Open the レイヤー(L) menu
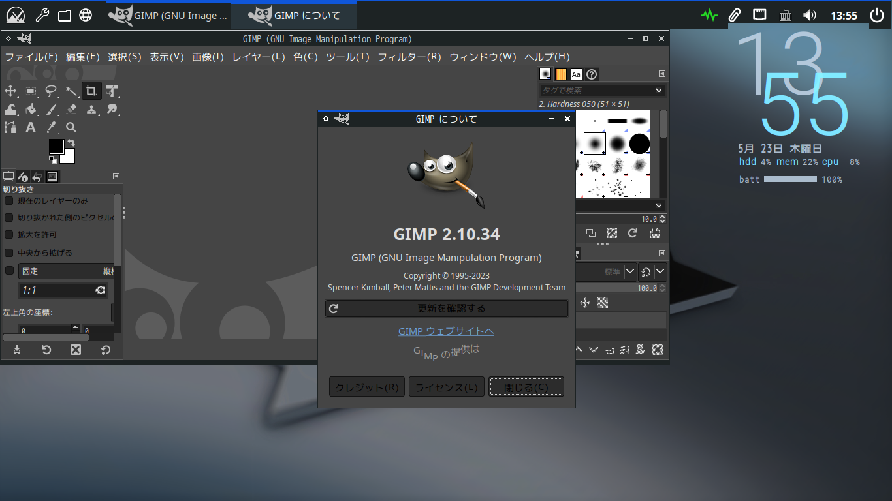Image resolution: width=892 pixels, height=501 pixels. tap(259, 57)
